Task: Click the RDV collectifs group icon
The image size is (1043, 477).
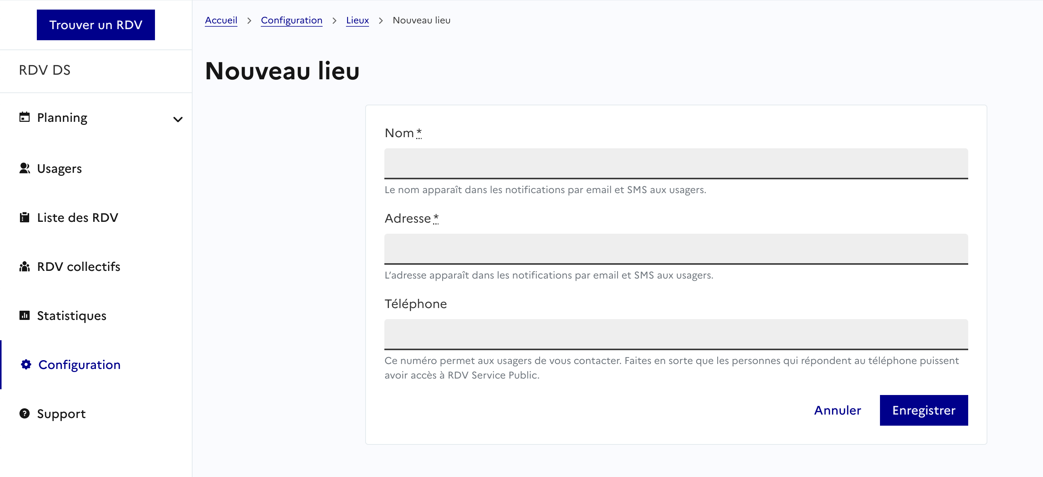Action: (x=24, y=266)
